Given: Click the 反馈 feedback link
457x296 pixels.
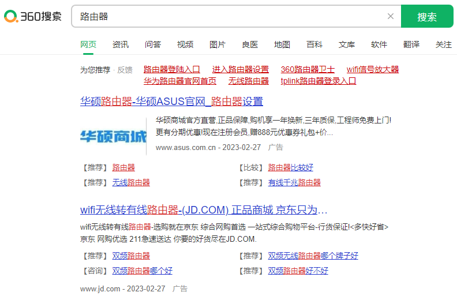Looking at the screenshot, I should tap(125, 70).
